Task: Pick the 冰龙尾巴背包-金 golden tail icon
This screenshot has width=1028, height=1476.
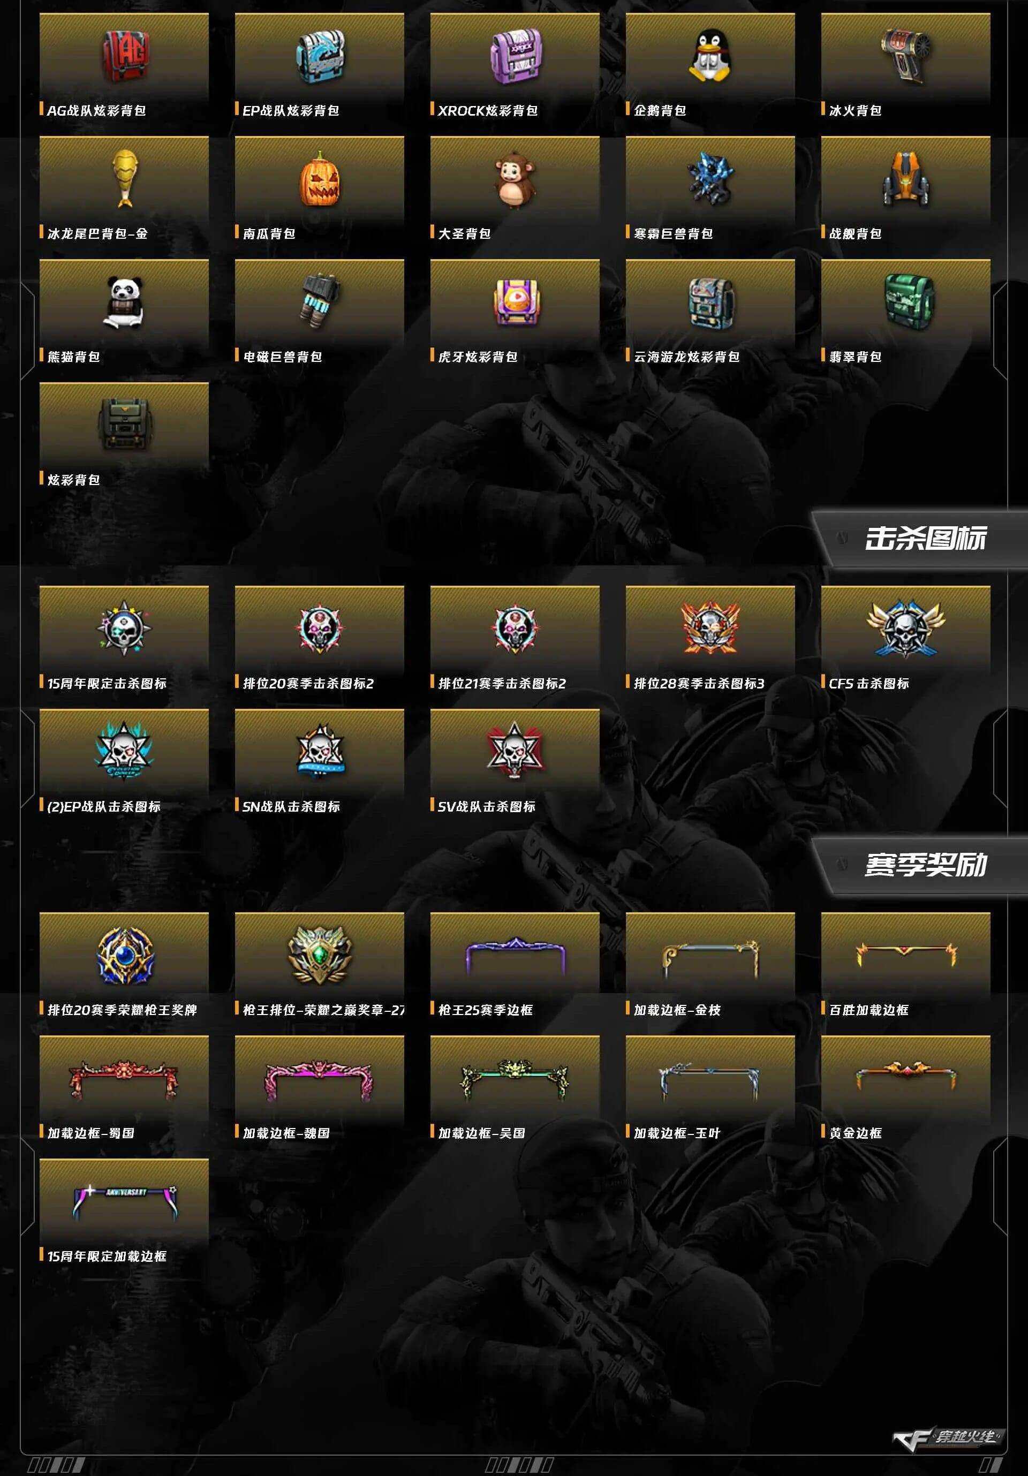Action: (x=125, y=179)
